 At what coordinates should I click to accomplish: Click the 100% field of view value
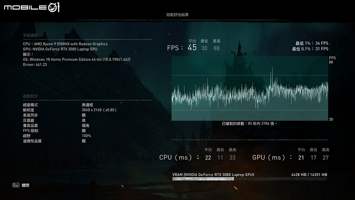click(86, 136)
